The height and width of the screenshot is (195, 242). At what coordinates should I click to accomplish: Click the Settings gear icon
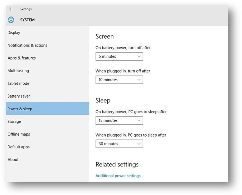click(11, 20)
